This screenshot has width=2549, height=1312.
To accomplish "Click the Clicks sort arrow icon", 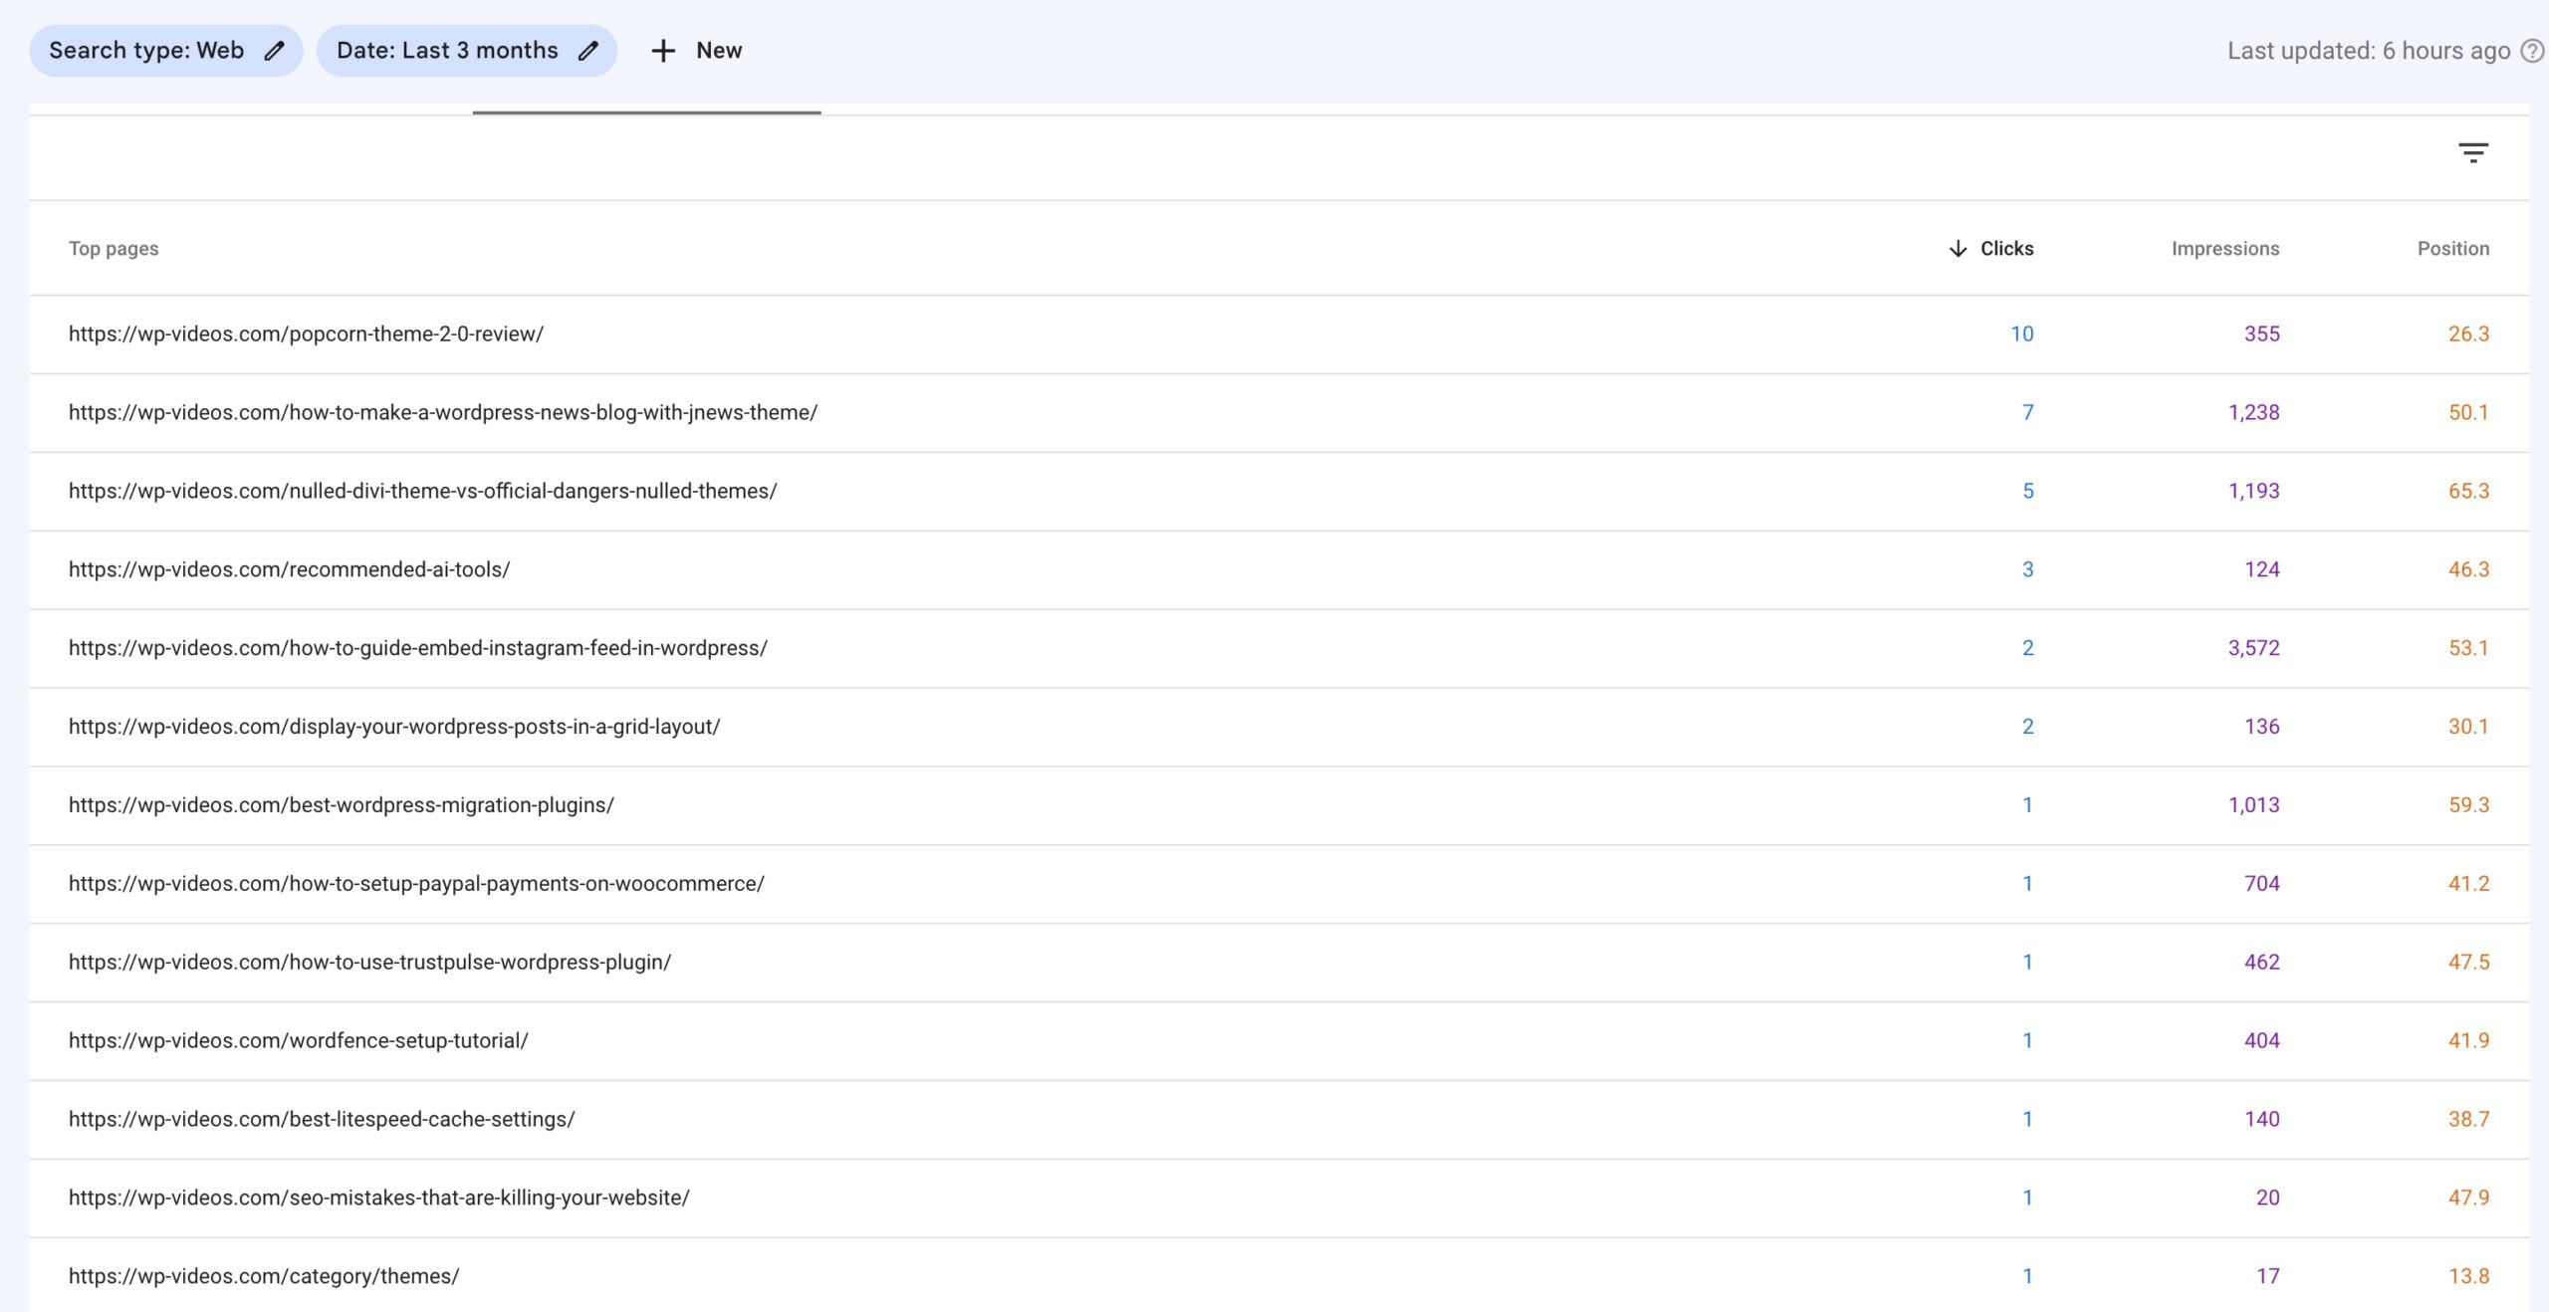I will [1958, 249].
